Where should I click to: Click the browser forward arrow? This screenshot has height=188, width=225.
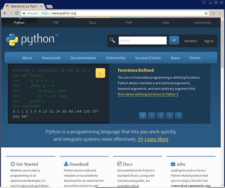coord(11,13)
